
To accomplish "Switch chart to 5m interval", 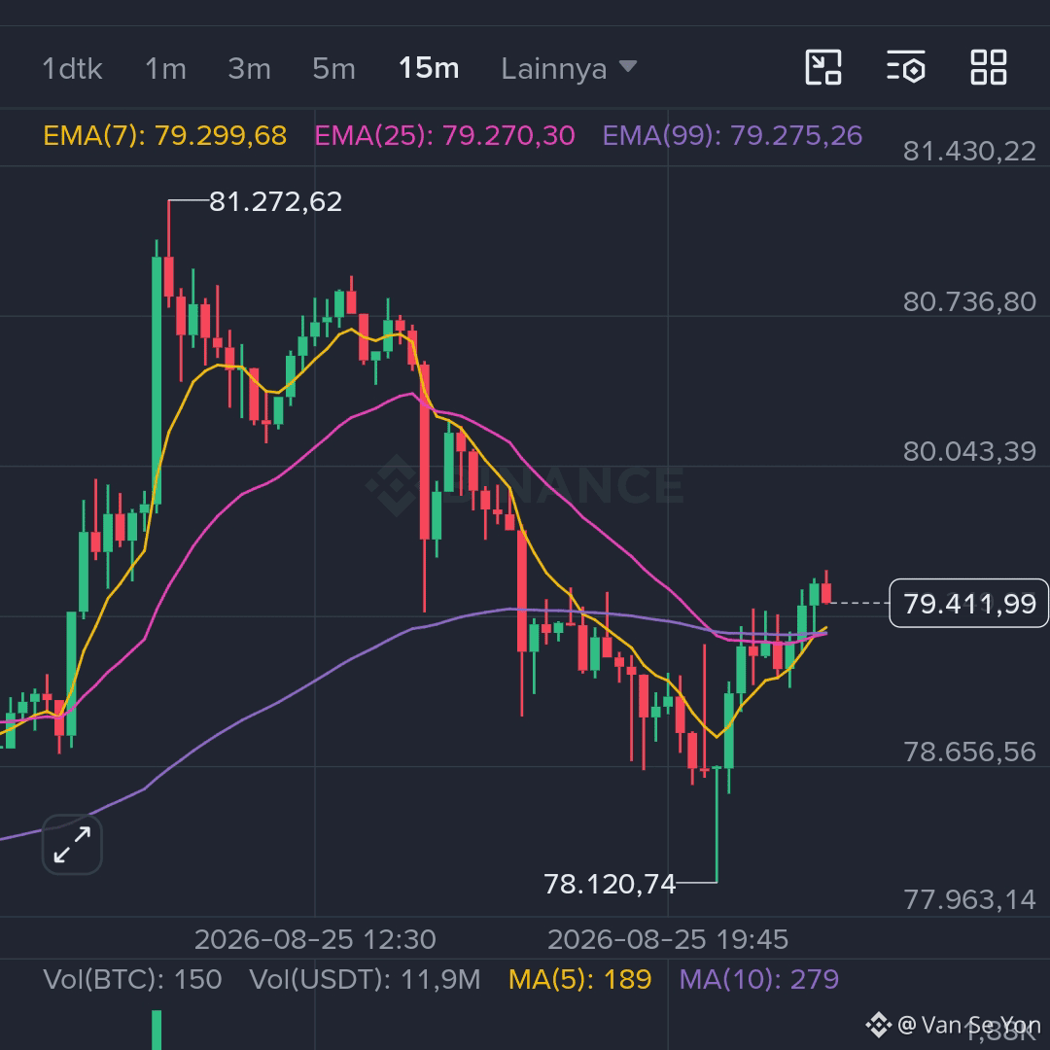I will click(333, 68).
